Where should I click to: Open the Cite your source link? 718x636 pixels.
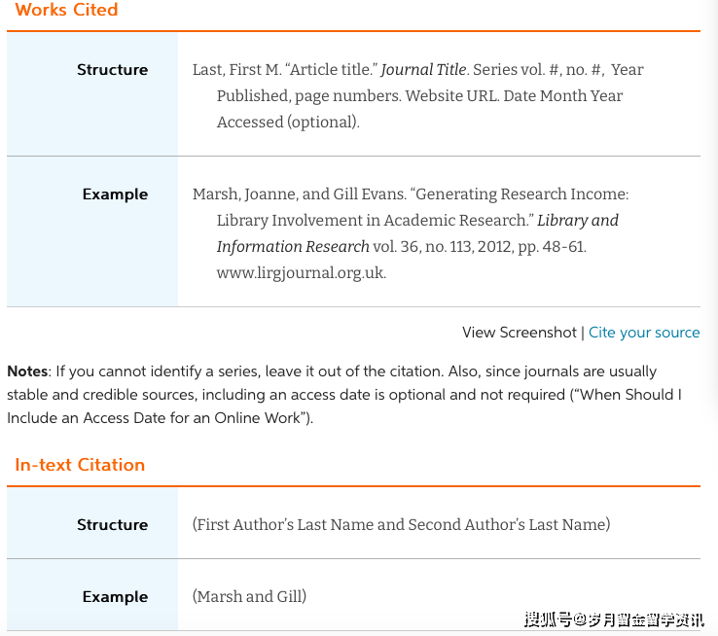coord(644,333)
